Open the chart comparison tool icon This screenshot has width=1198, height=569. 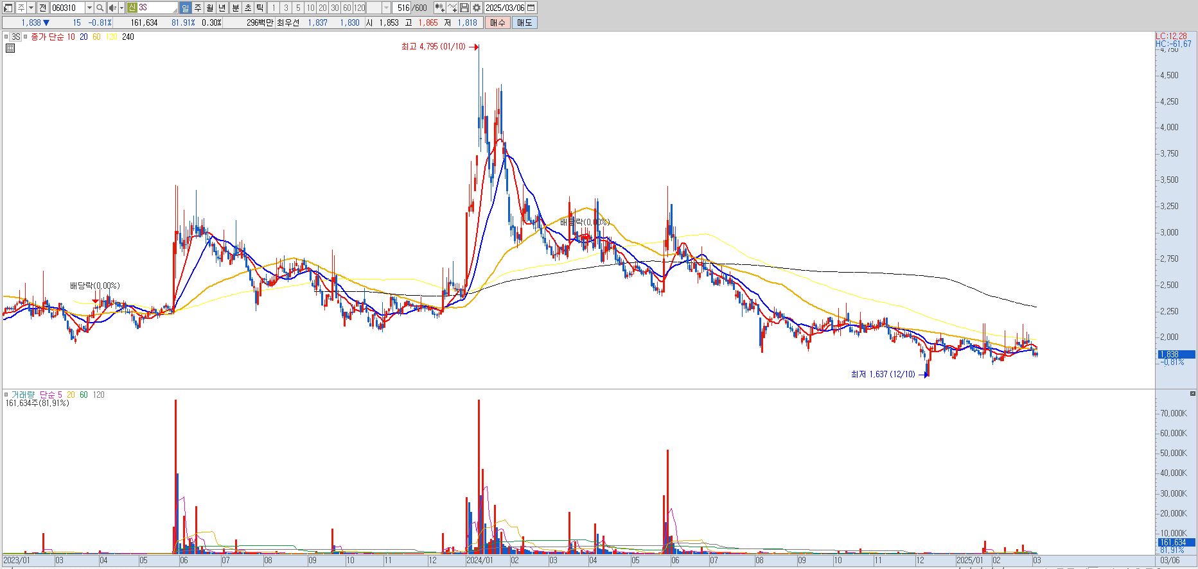click(439, 8)
